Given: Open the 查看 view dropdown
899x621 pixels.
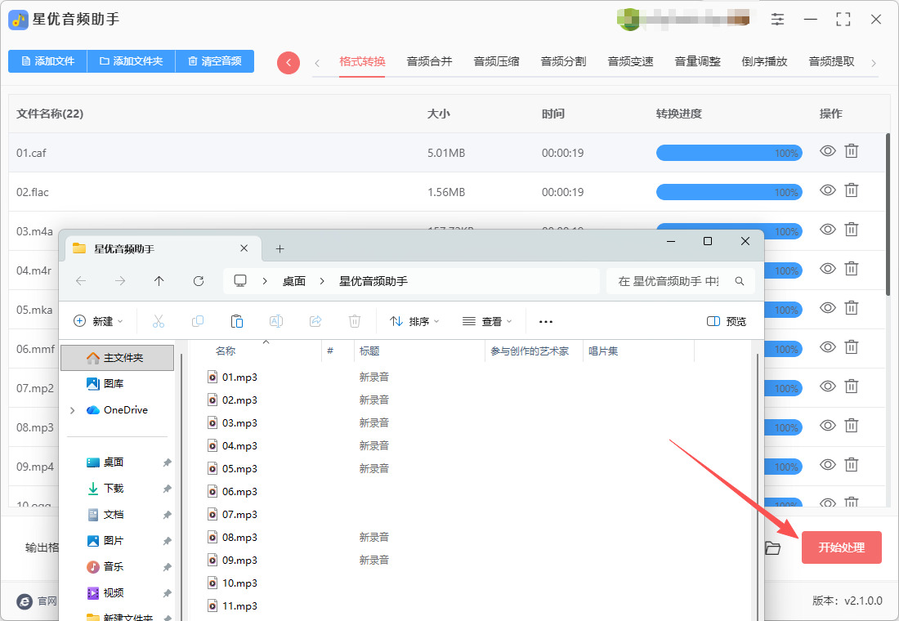Looking at the screenshot, I should tap(487, 321).
